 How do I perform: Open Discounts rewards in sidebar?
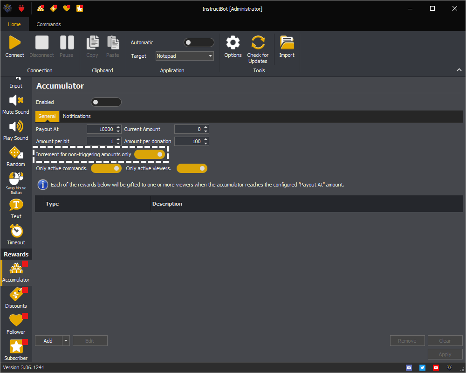pos(16,298)
